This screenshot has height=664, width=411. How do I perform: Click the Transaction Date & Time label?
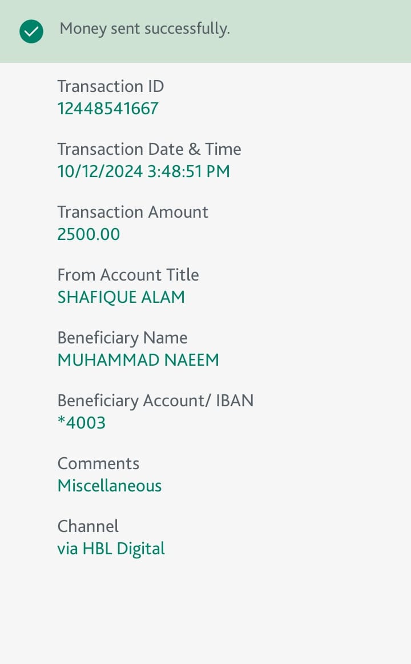pos(149,149)
